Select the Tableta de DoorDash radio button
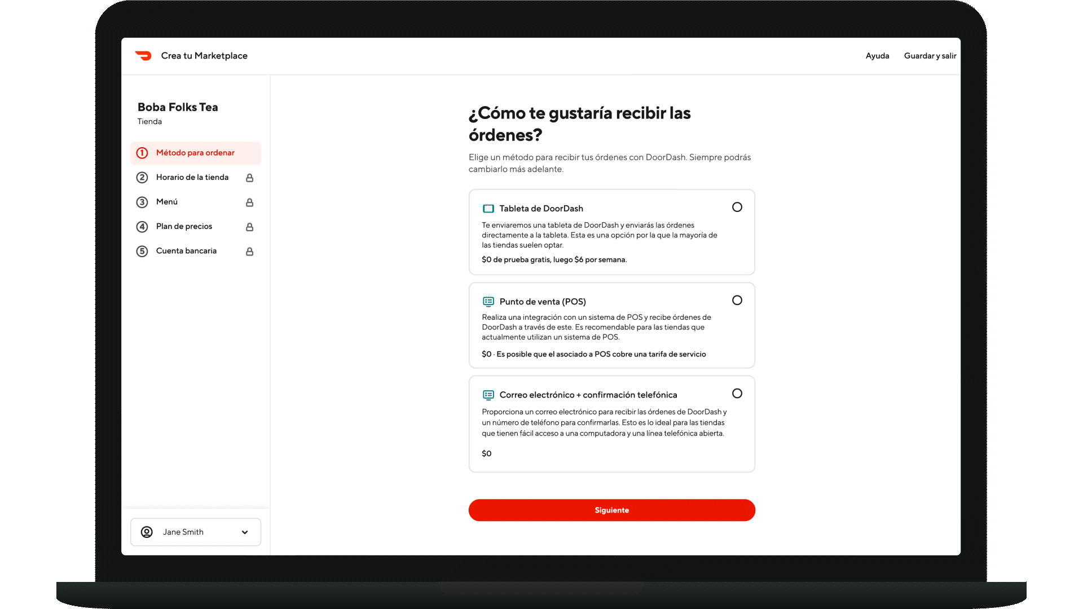The width and height of the screenshot is (1083, 609). point(737,207)
